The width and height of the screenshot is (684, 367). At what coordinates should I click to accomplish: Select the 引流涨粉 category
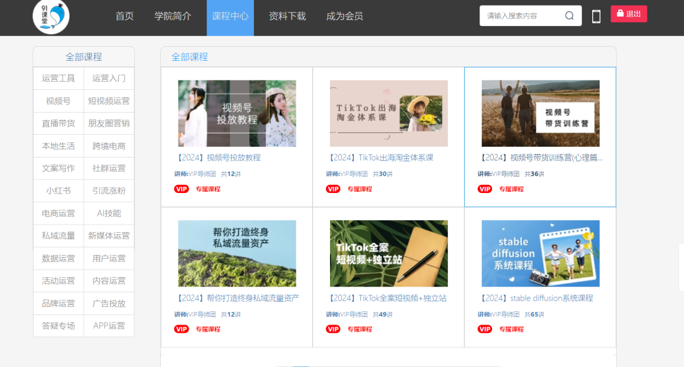109,191
